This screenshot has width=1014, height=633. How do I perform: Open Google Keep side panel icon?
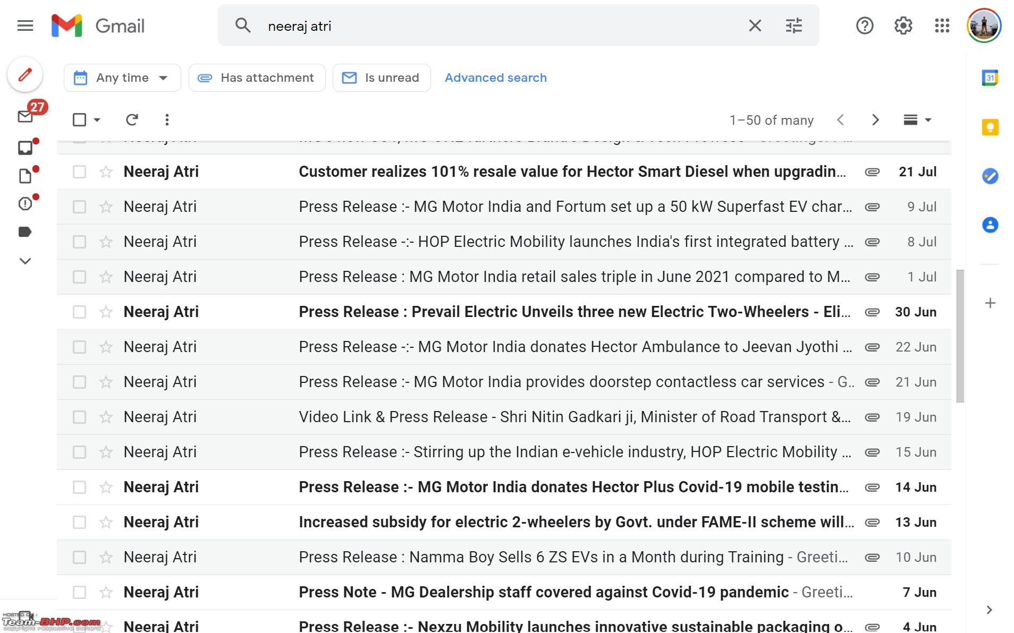tap(990, 127)
